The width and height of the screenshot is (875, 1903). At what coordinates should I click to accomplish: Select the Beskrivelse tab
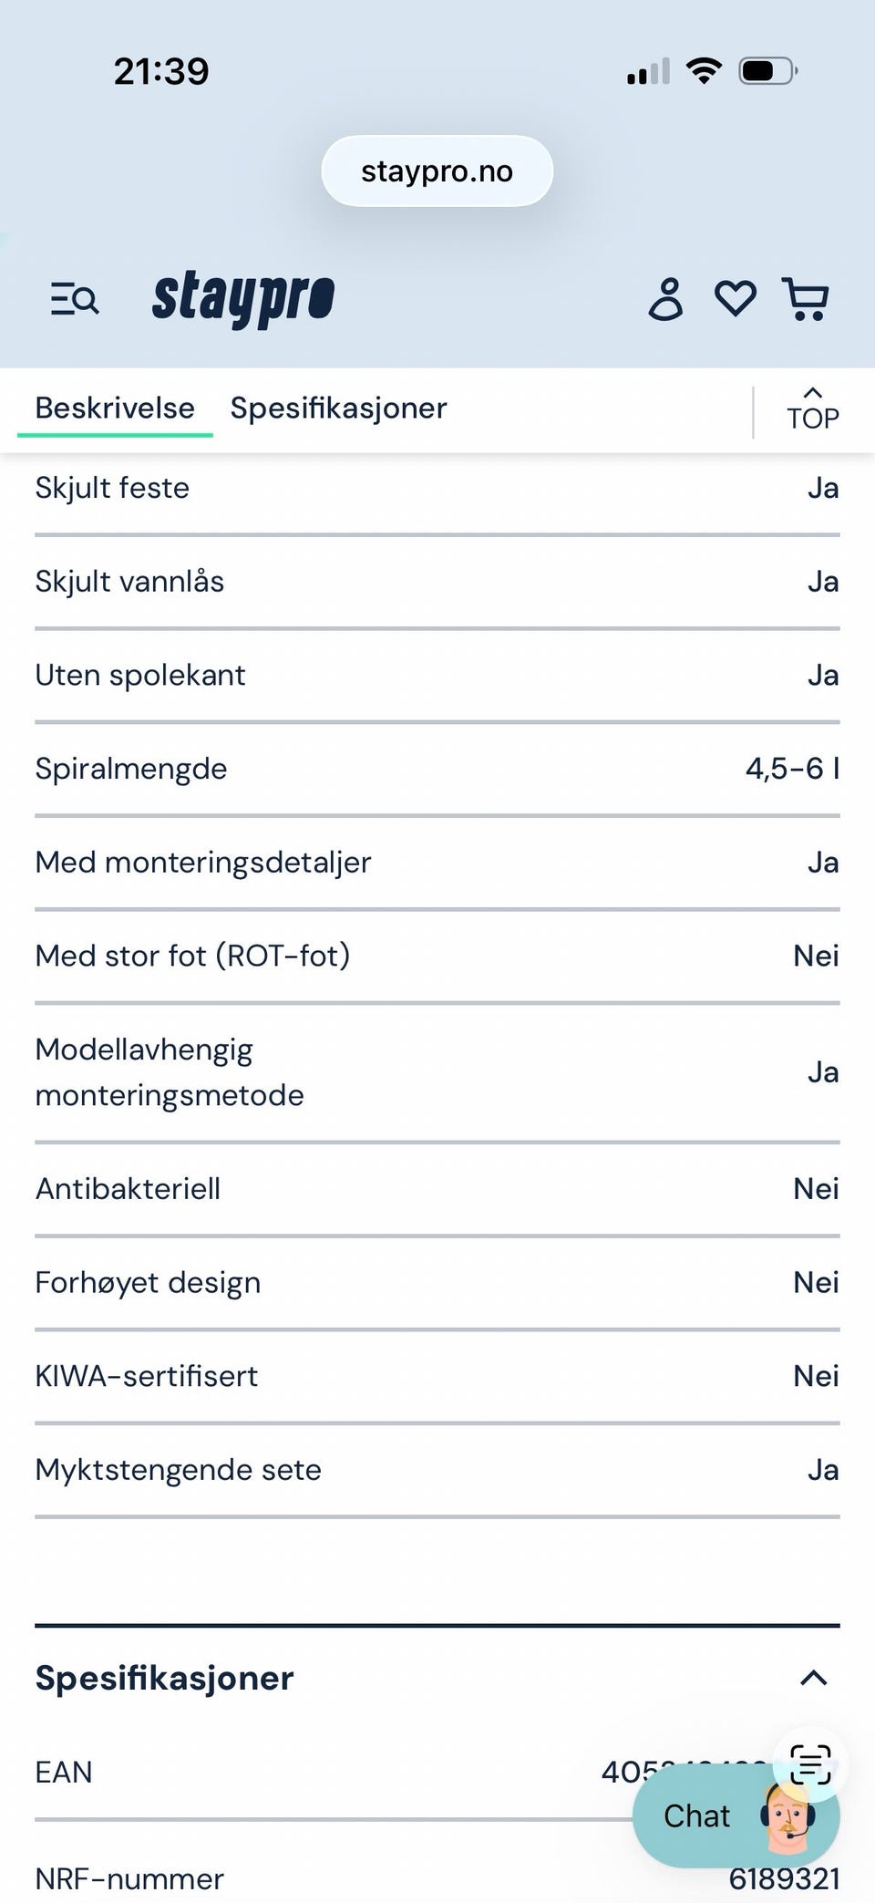[x=115, y=409]
